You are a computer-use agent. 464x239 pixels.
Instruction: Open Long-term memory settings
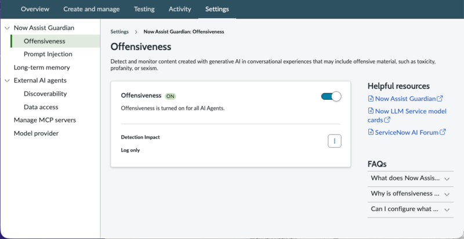pyautogui.click(x=42, y=67)
